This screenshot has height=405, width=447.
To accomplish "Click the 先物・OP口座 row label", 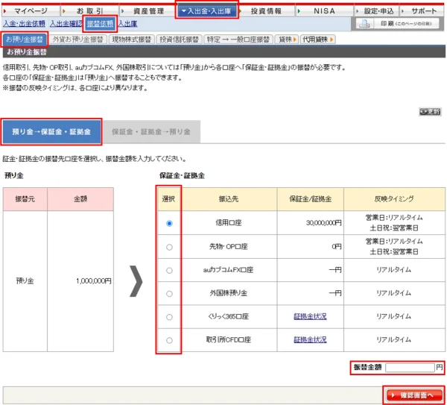I will tap(229, 247).
